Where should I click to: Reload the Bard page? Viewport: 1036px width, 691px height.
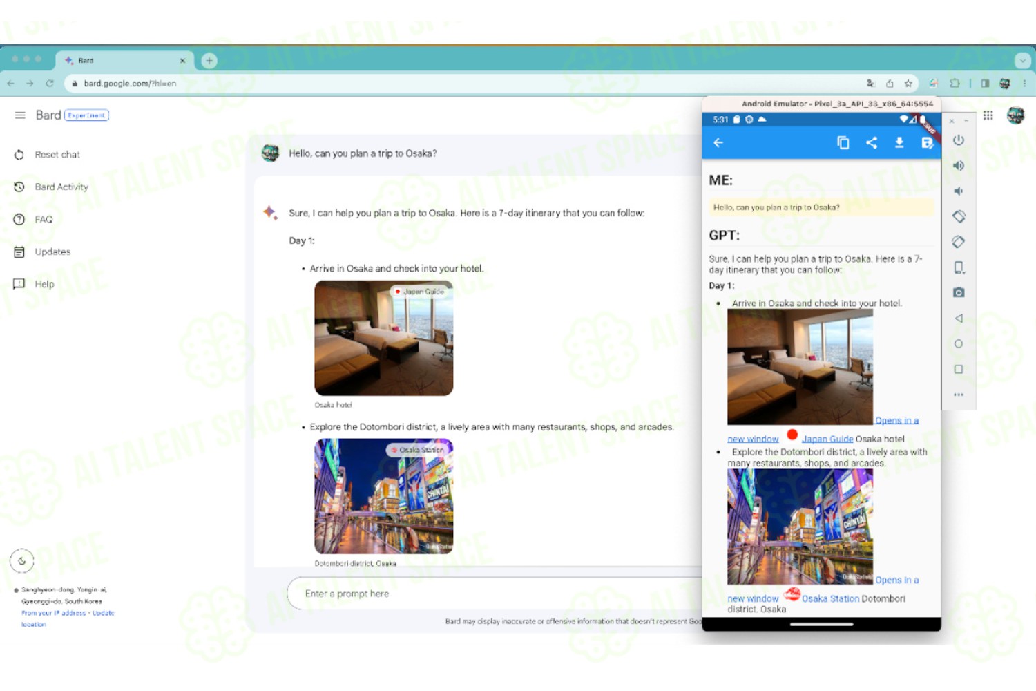point(50,84)
